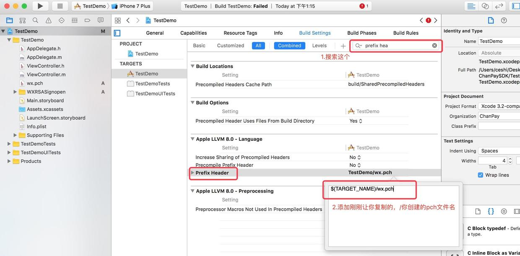The image size is (520, 256).
Task: Open the Issue navigator warning icon
Action: point(49,20)
